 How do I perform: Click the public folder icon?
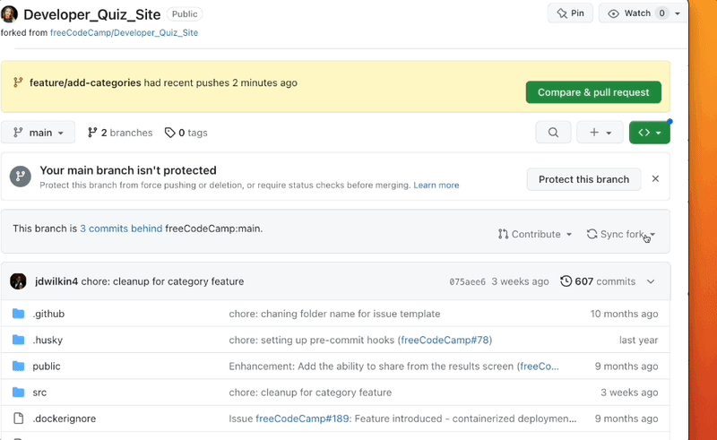[18, 367]
